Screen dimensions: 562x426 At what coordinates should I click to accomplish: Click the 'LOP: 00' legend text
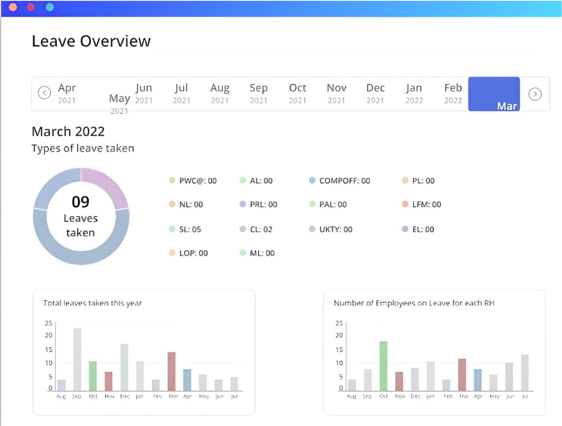194,253
